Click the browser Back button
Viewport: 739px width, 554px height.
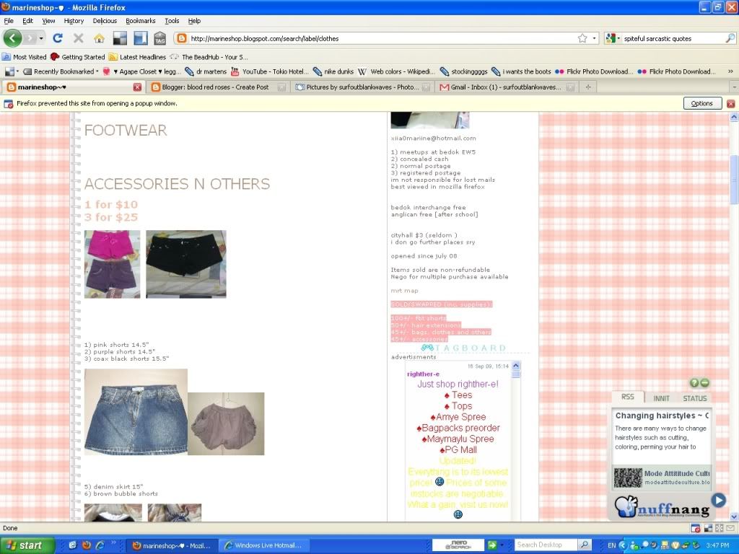point(13,38)
